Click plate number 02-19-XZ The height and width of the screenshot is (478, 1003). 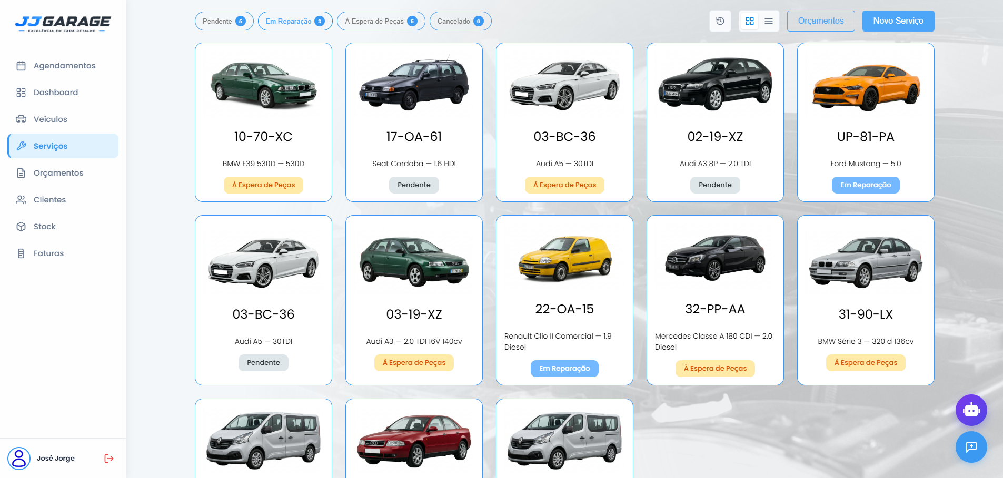715,137
